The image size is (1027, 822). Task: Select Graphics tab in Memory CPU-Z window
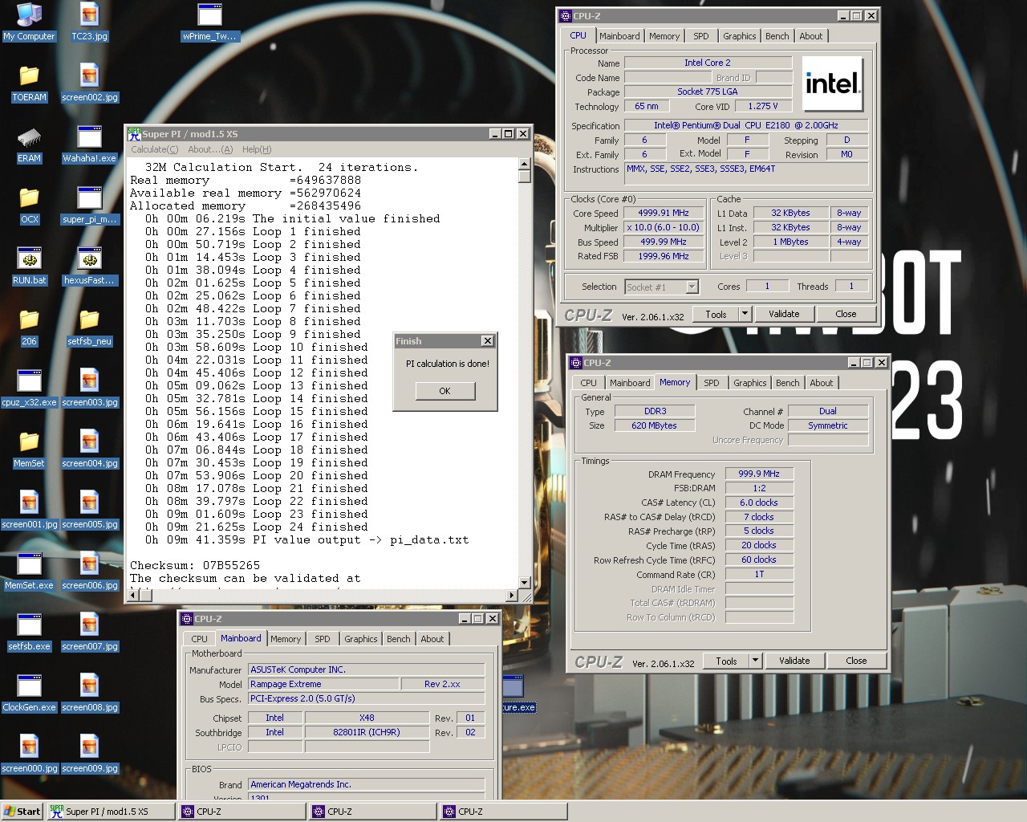(750, 383)
